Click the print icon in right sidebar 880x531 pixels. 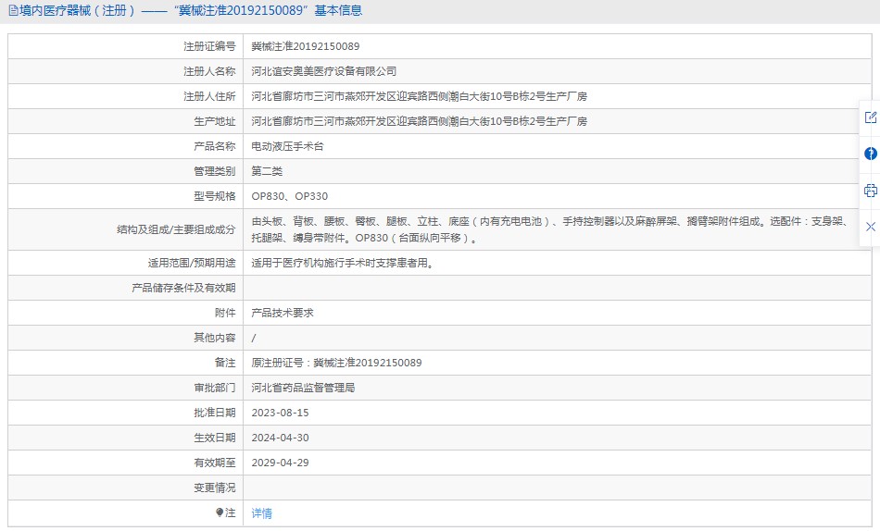[x=871, y=191]
